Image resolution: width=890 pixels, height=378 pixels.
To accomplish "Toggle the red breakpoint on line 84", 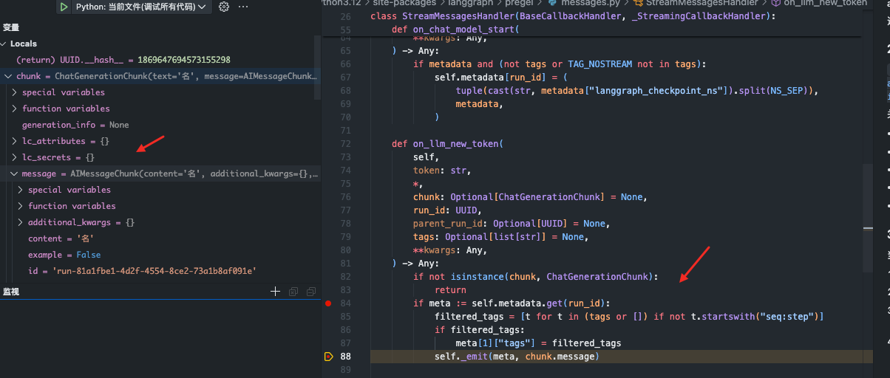I will 327,303.
